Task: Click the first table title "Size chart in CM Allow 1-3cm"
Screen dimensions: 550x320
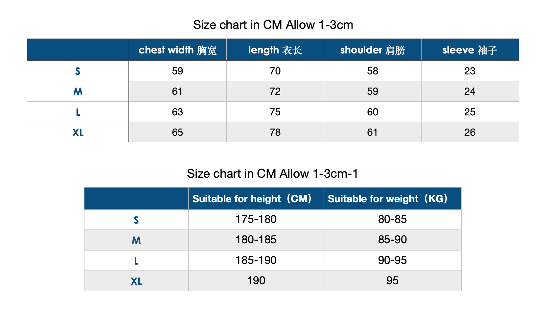Action: click(273, 25)
